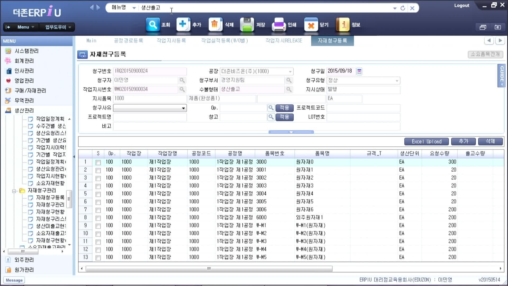Click the 비고 remarks input field
Screen dimensions: 508x286
[257, 126]
